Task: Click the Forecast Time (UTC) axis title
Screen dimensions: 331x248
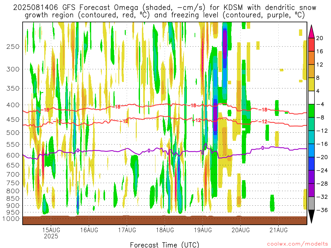Action: click(x=165, y=245)
